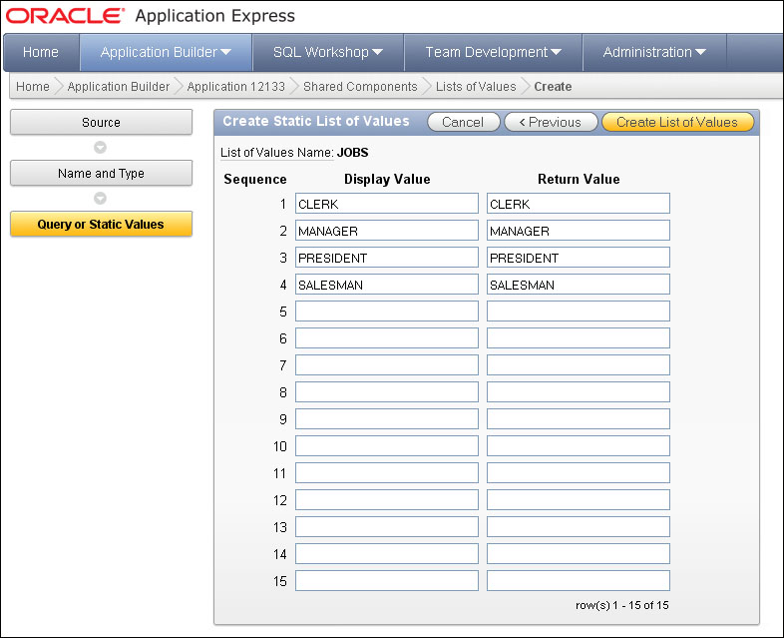Select the Name and Type step
784x638 pixels.
(101, 174)
